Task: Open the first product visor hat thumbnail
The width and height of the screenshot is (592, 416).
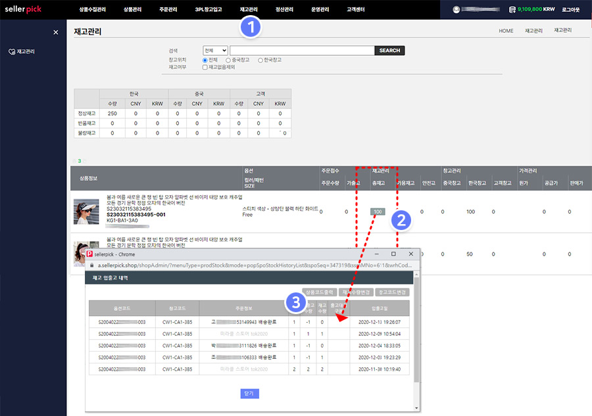Action: tap(86, 211)
